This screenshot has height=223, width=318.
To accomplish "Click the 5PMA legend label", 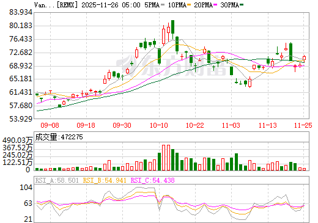I will (x=152, y=5).
